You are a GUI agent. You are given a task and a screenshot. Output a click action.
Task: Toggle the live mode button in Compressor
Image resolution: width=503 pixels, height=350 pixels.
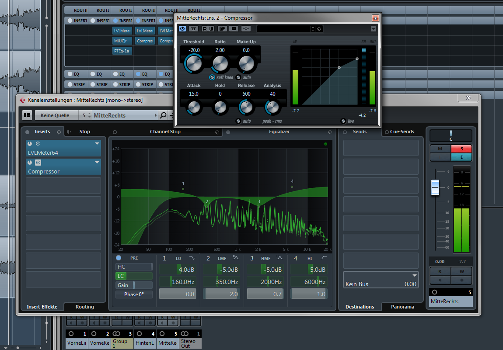click(x=343, y=121)
